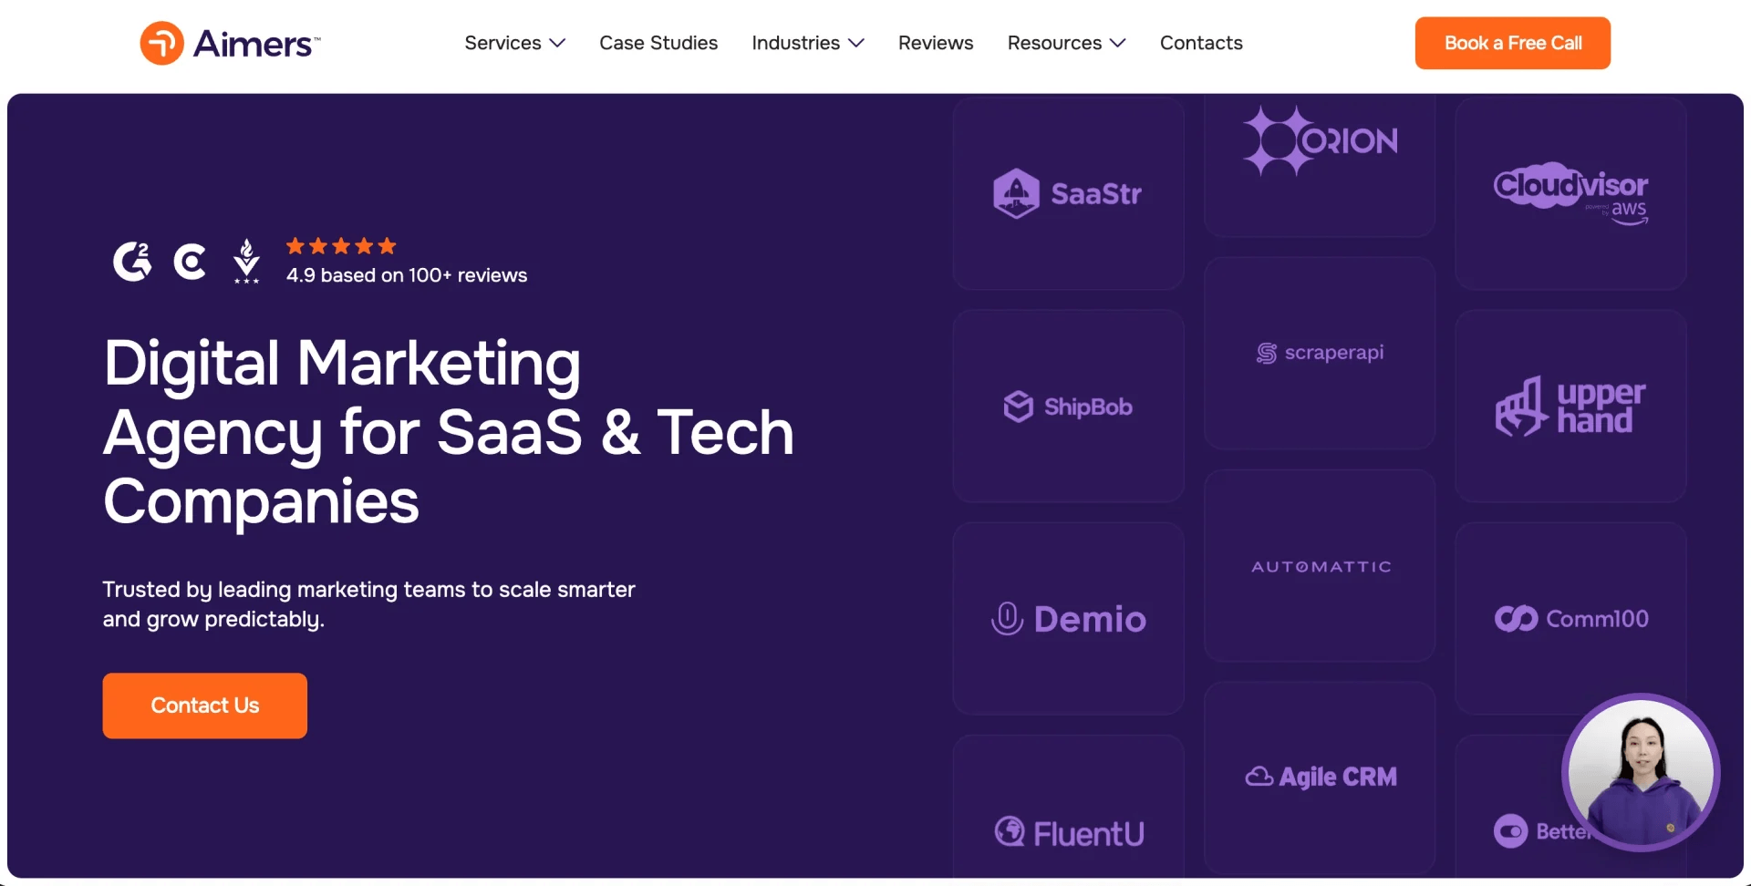The width and height of the screenshot is (1751, 886).
Task: Select the Upper Hand logo card
Action: coord(1570,406)
